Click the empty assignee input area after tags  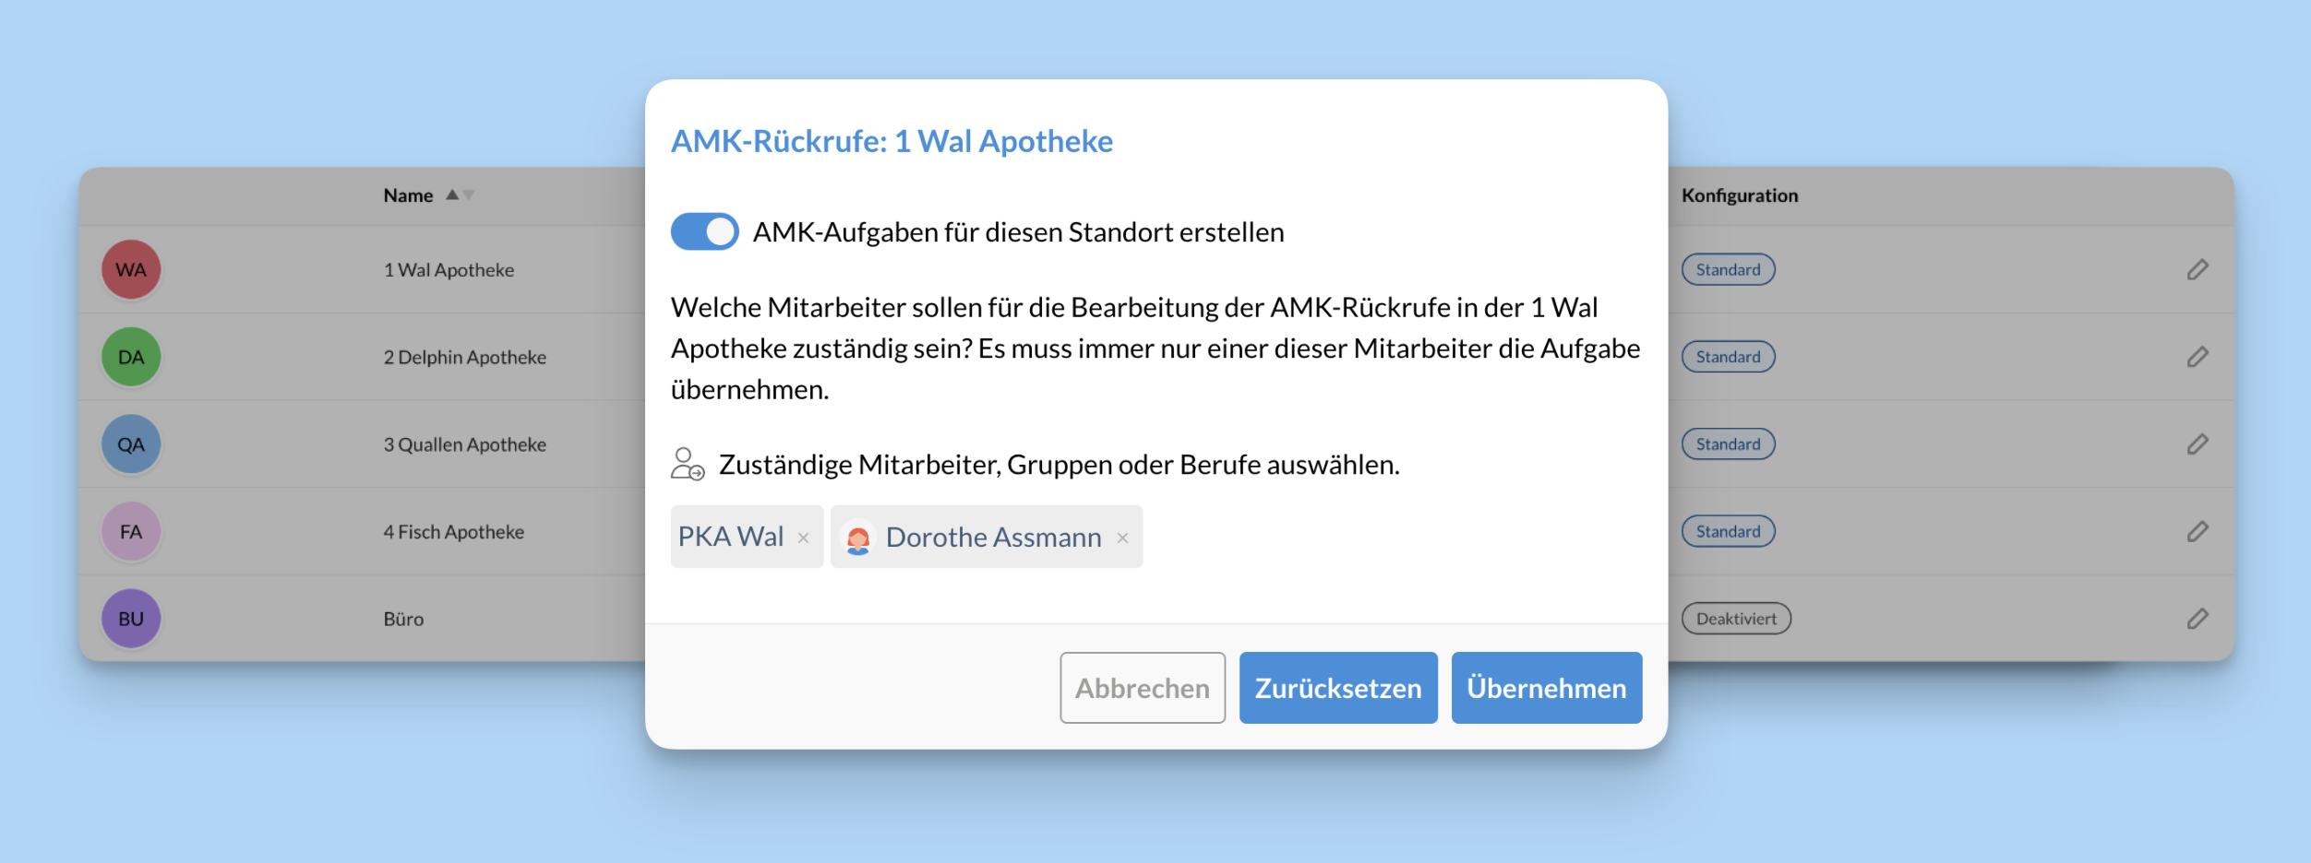(1384, 537)
